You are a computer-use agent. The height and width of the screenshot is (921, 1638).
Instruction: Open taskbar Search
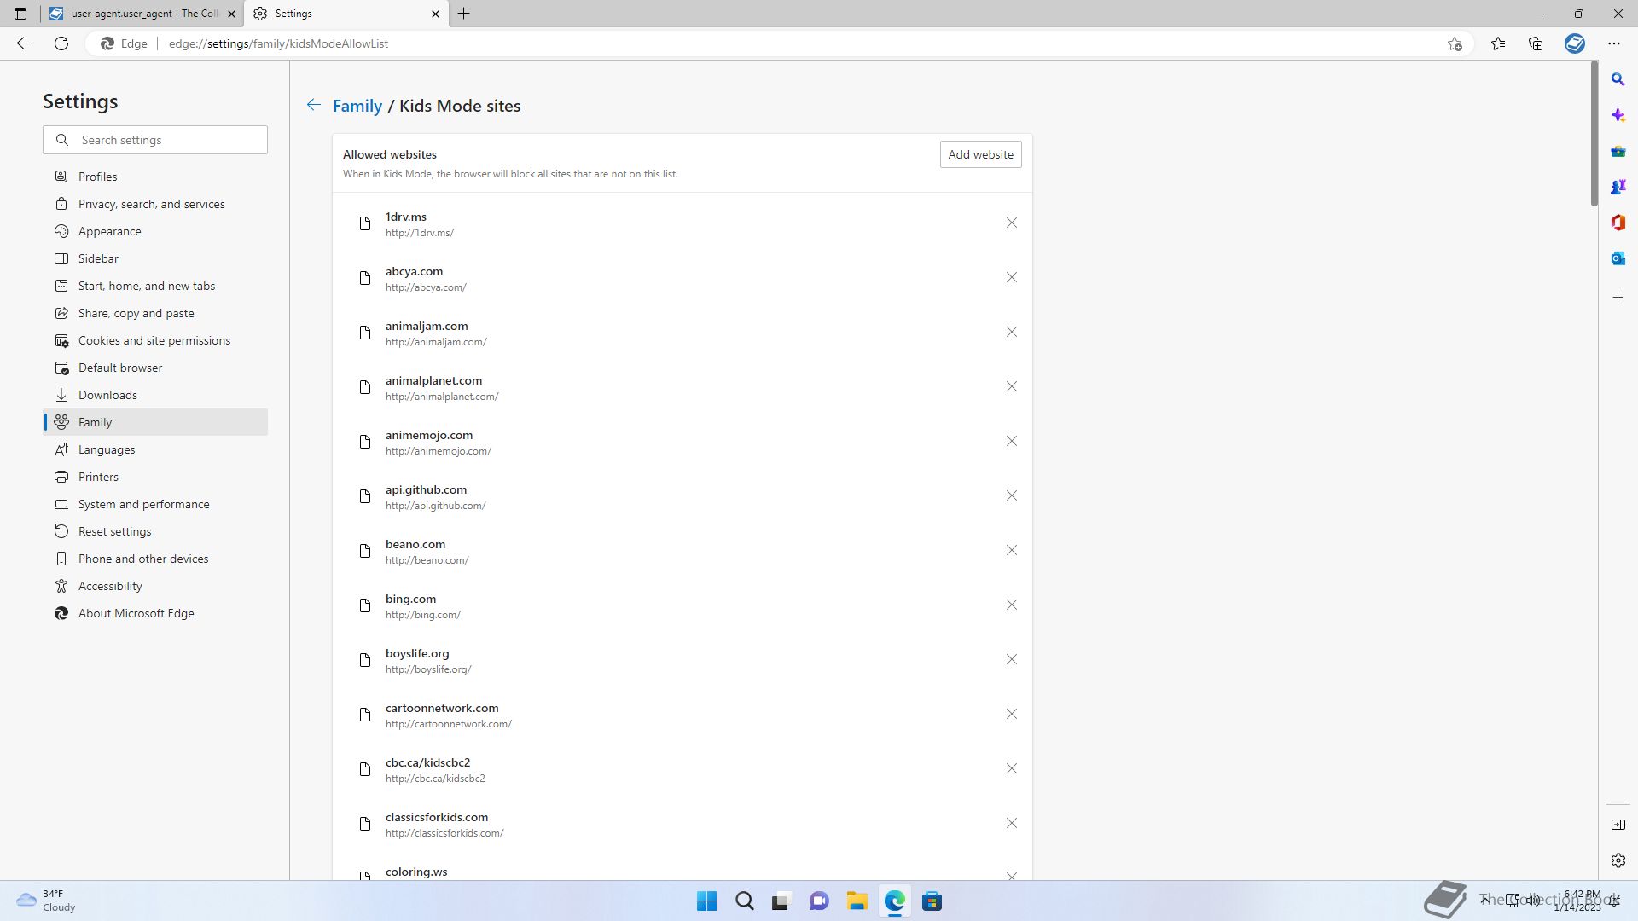click(744, 901)
